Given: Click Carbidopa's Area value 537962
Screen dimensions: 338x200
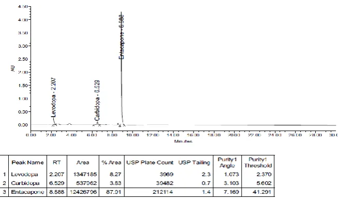Looking at the screenshot, I should pyautogui.click(x=86, y=183).
